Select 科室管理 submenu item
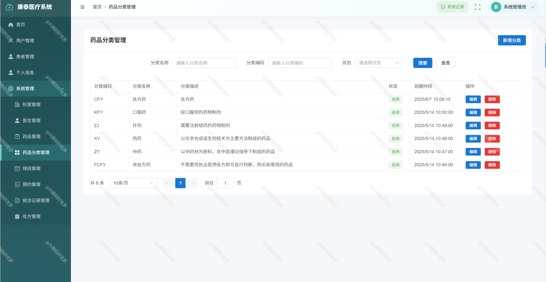The height and width of the screenshot is (282, 546). pyautogui.click(x=36, y=104)
